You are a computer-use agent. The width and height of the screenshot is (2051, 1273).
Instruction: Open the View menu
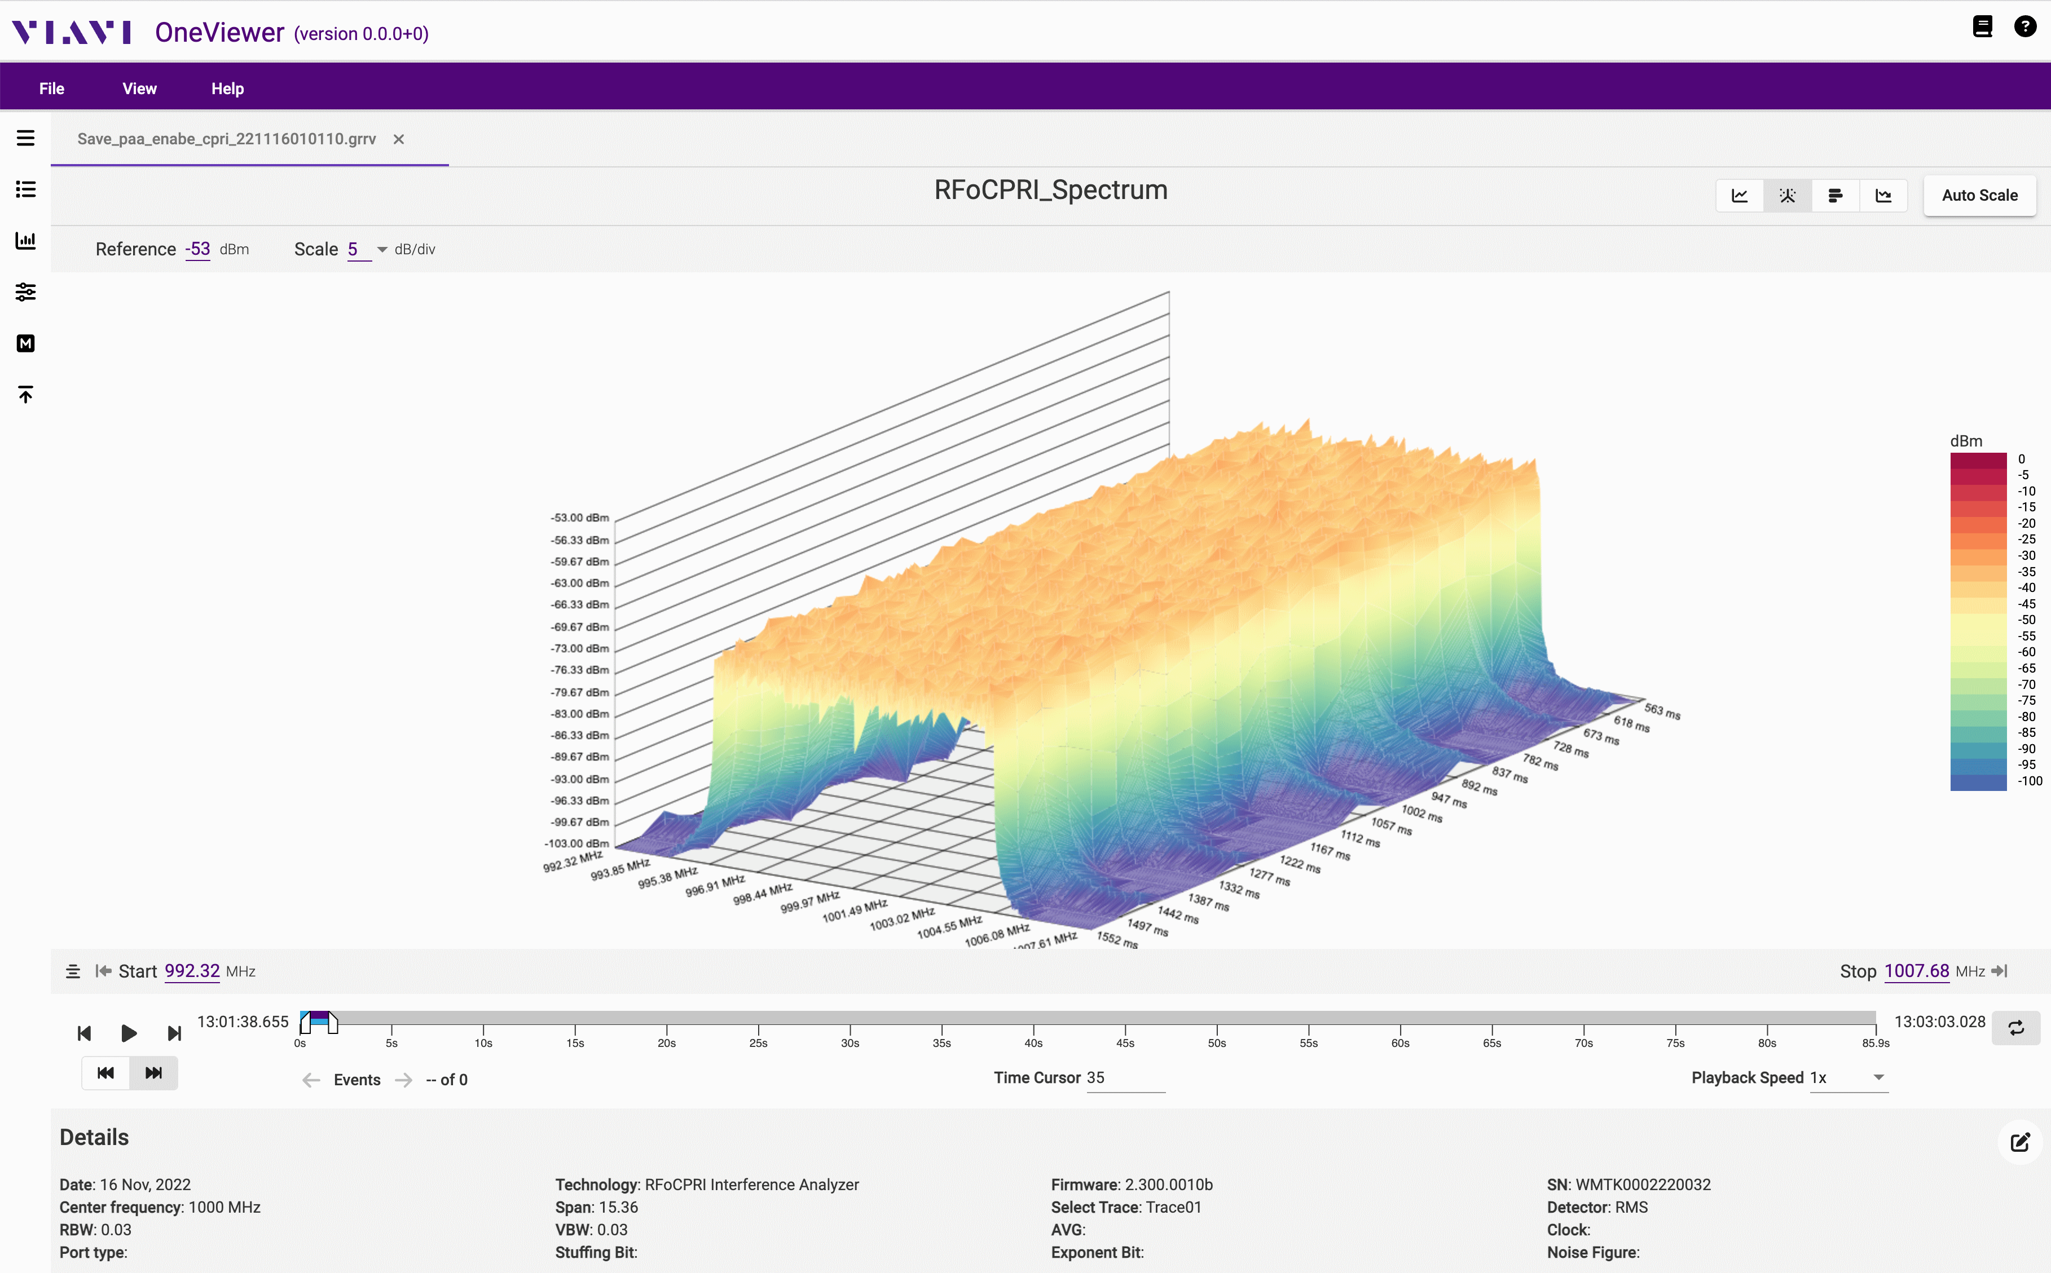tap(139, 89)
